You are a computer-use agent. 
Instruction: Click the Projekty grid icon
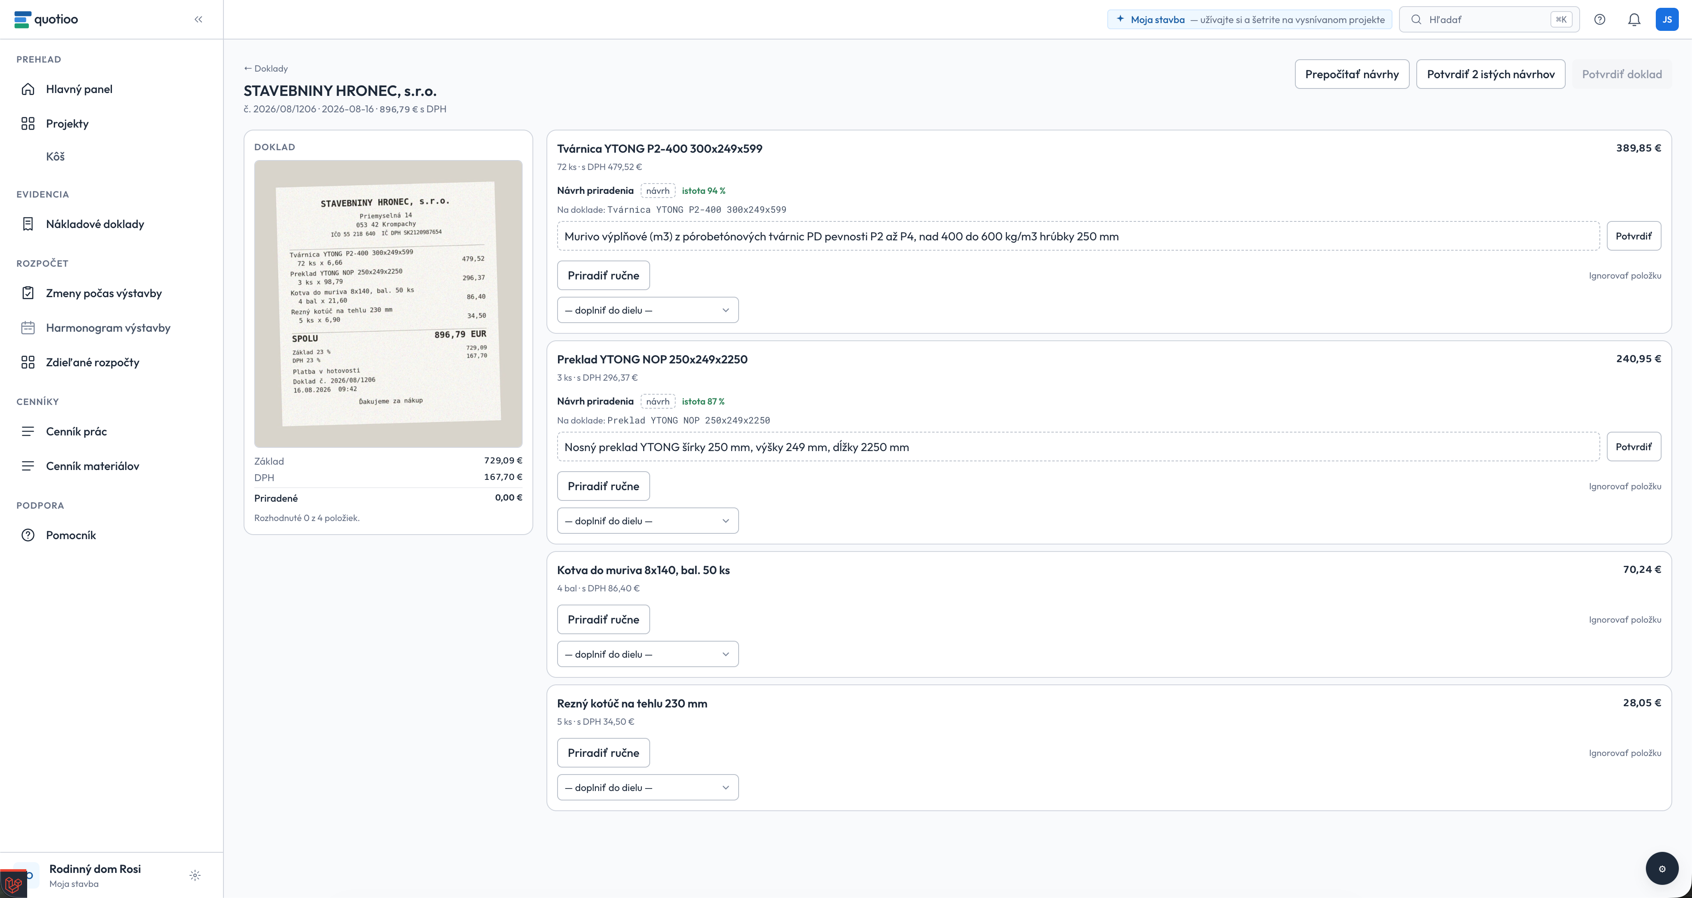coord(28,123)
